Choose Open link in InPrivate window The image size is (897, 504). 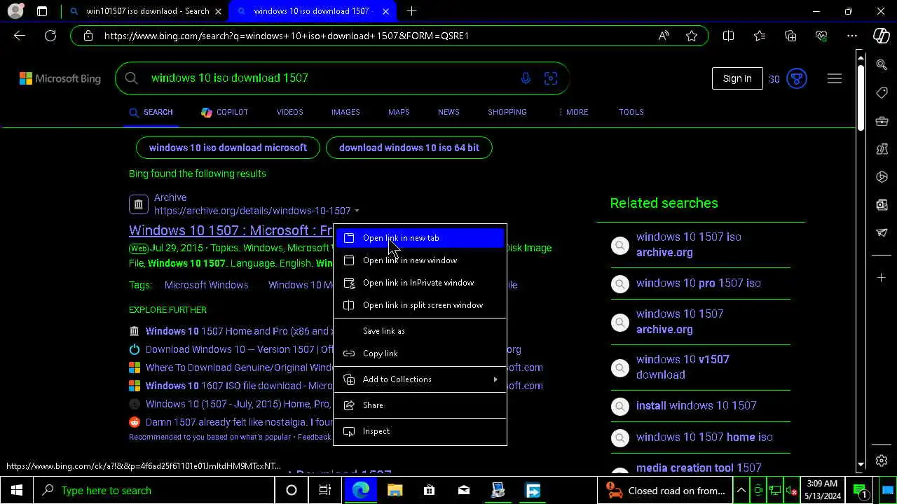[x=420, y=283]
